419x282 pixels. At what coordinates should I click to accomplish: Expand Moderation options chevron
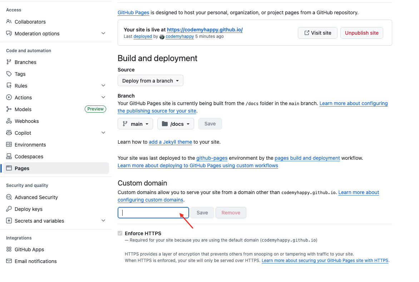[x=103, y=33]
